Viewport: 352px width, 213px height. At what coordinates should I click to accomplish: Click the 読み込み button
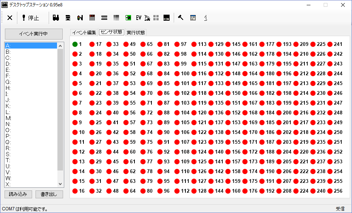click(x=18, y=194)
